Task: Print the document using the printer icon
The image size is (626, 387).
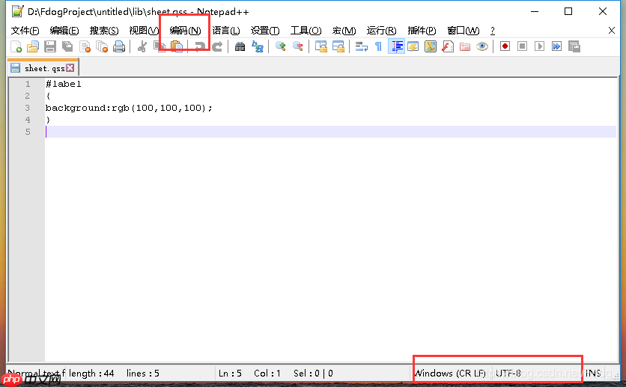Action: [119, 46]
